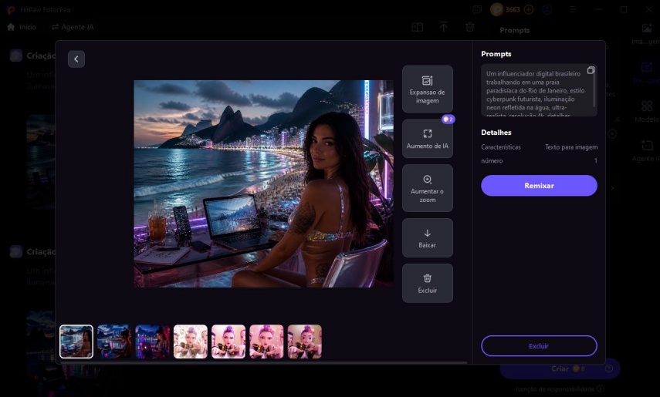Copy the prompt text with copy icon
This screenshot has height=397, width=660.
coord(591,70)
